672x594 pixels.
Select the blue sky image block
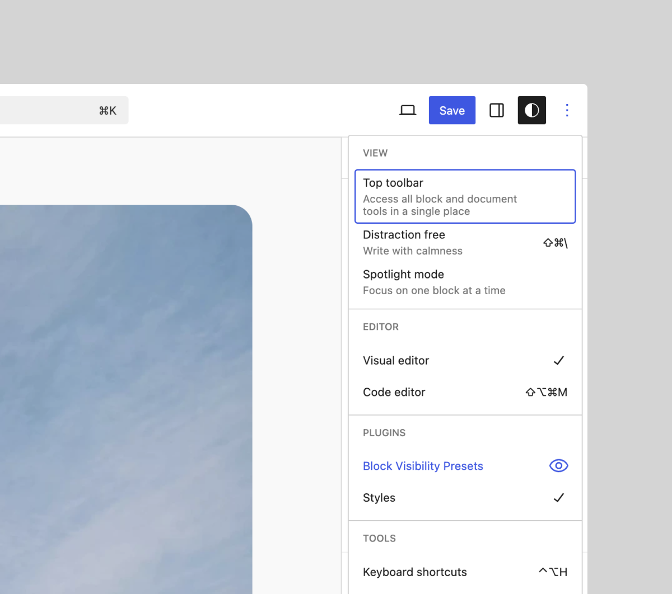(x=123, y=392)
